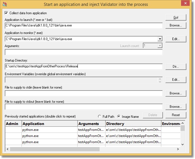Click the stdout file input field
Image resolution: width=195 pixels, height=159 pixels.
[84, 107]
